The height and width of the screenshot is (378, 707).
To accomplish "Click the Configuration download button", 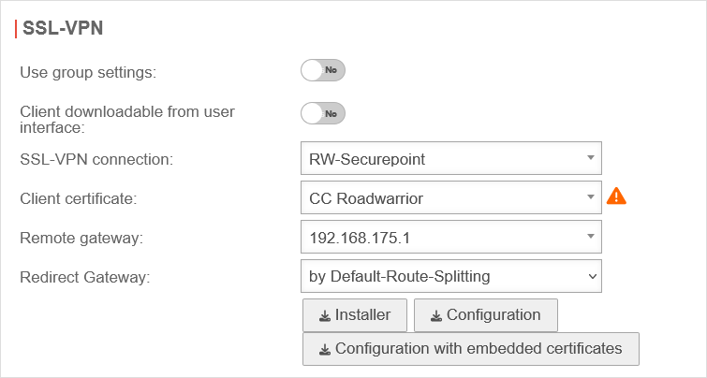I will pyautogui.click(x=485, y=315).
